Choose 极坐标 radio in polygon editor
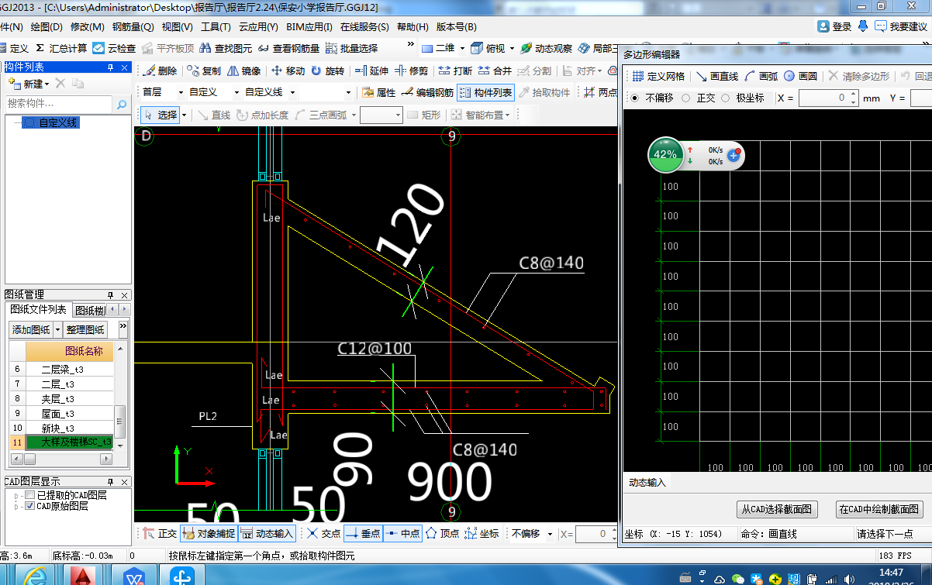The width and height of the screenshot is (932, 585). pyautogui.click(x=725, y=98)
